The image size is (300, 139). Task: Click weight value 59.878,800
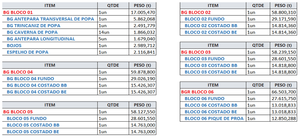[142, 72]
